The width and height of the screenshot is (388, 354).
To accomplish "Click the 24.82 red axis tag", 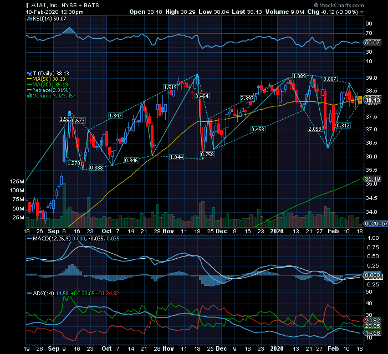I will point(372,321).
